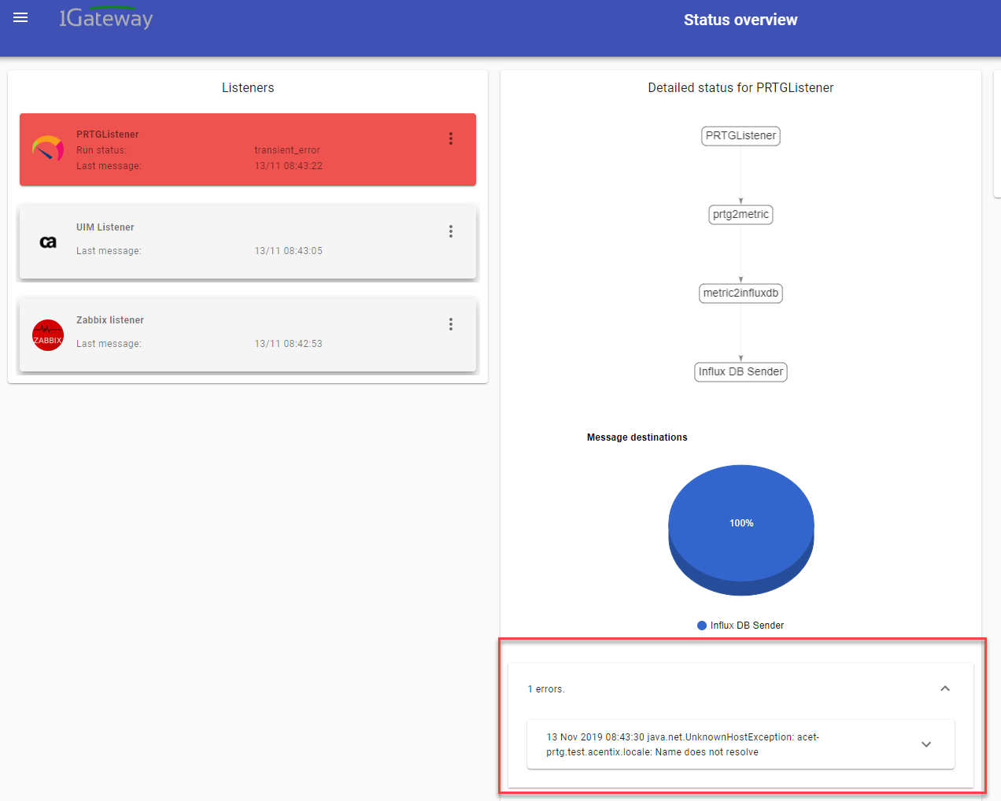This screenshot has width=1001, height=801.
Task: Expand the UnknownHostException error details
Action: point(926,744)
